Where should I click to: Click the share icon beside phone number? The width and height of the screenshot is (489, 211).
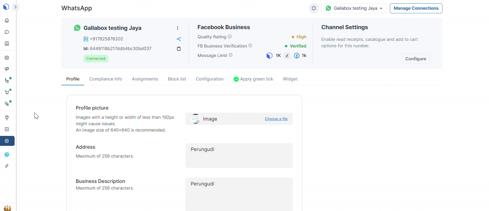(179, 39)
